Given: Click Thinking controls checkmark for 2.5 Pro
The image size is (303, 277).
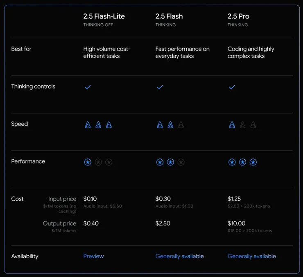Looking at the screenshot, I should click(232, 87).
